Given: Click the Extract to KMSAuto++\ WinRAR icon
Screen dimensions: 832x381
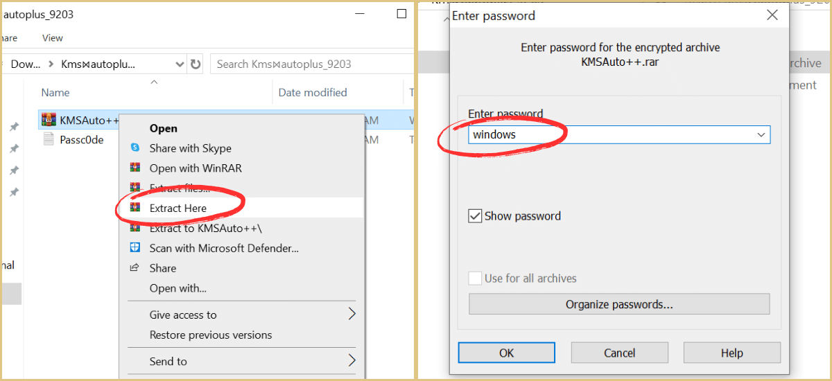Looking at the screenshot, I should pyautogui.click(x=135, y=228).
